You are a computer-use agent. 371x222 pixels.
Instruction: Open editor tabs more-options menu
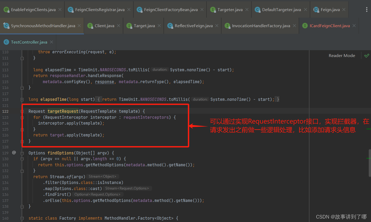367,10
